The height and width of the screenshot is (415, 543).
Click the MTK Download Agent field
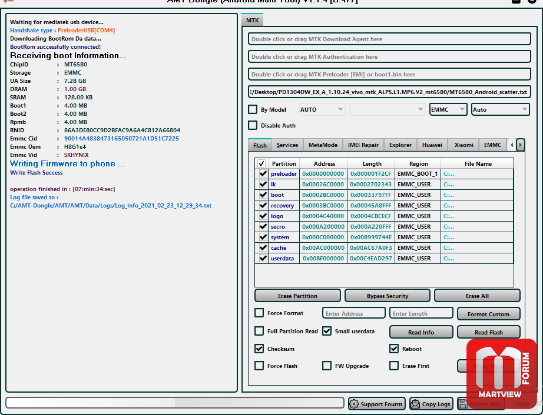(390, 39)
